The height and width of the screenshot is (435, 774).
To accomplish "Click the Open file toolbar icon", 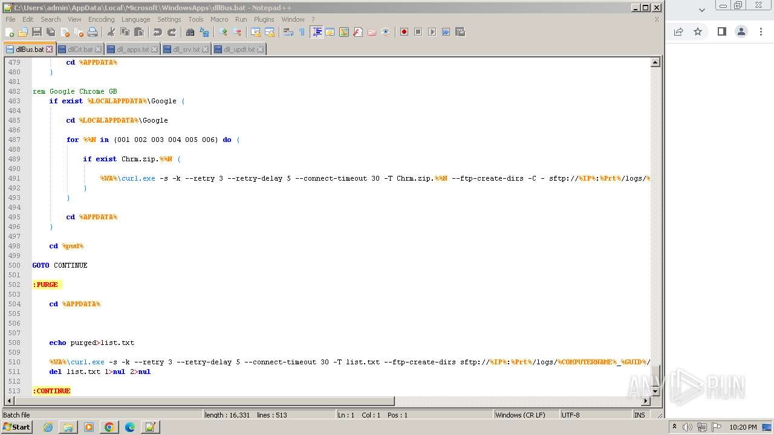I will 23,32.
